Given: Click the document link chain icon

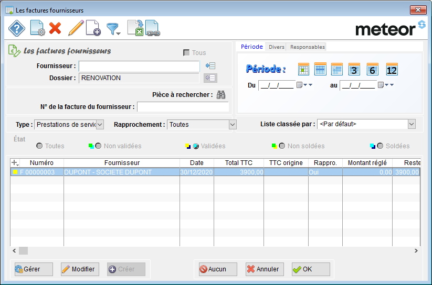Looking at the screenshot, I should pyautogui.click(x=153, y=28).
